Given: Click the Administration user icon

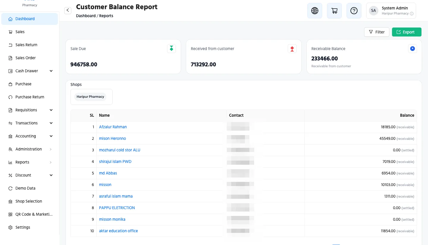Looking at the screenshot, I should (x=10, y=149).
